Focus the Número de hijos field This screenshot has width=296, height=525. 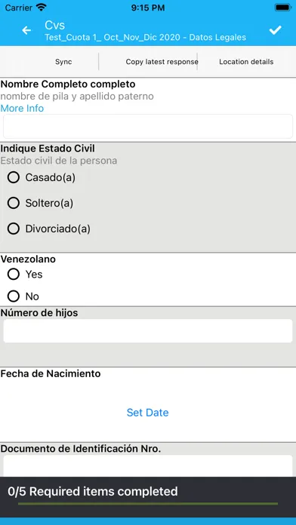148,331
